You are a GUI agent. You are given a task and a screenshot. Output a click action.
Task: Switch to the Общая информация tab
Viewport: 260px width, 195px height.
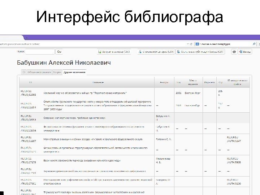click(39, 72)
